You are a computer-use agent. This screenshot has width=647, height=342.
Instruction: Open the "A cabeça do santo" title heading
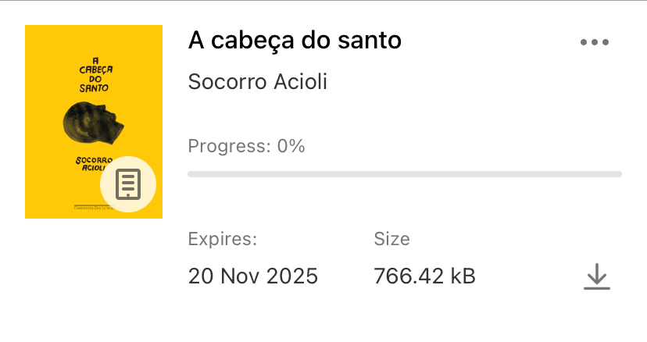(x=295, y=41)
